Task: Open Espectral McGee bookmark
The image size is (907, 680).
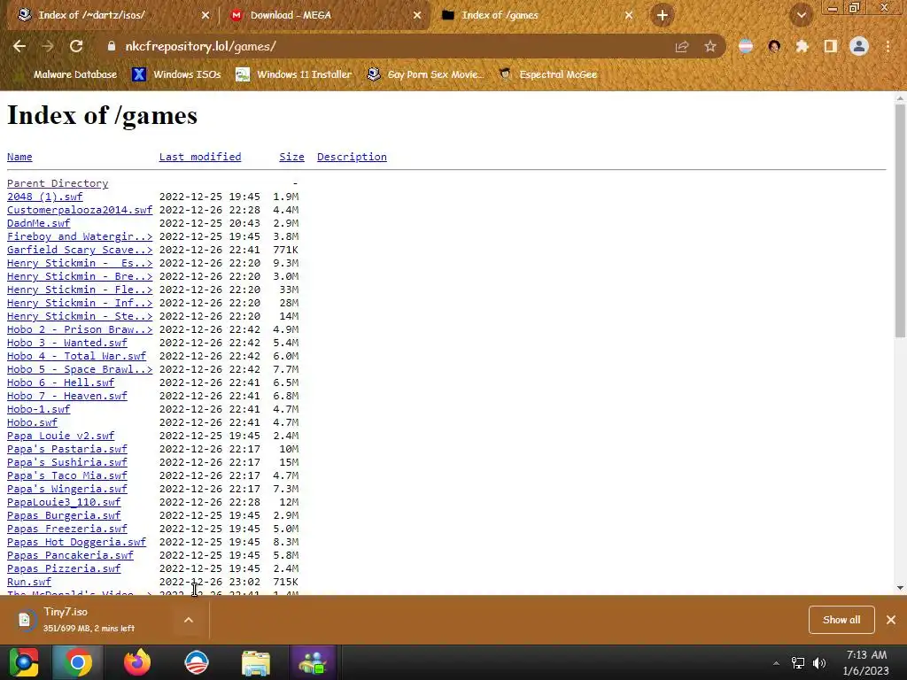Action: pyautogui.click(x=547, y=74)
